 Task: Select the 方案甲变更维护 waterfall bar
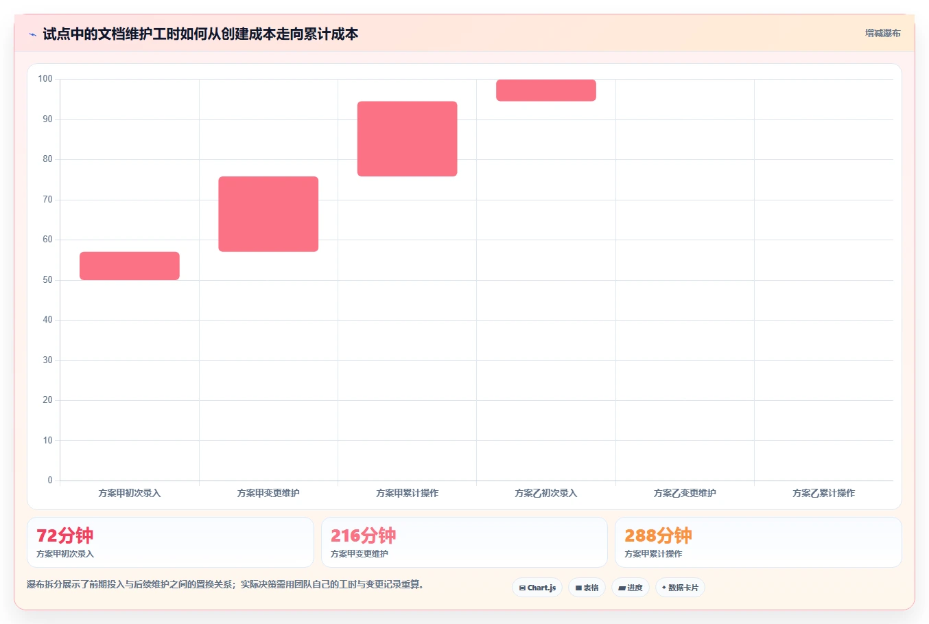(x=268, y=214)
